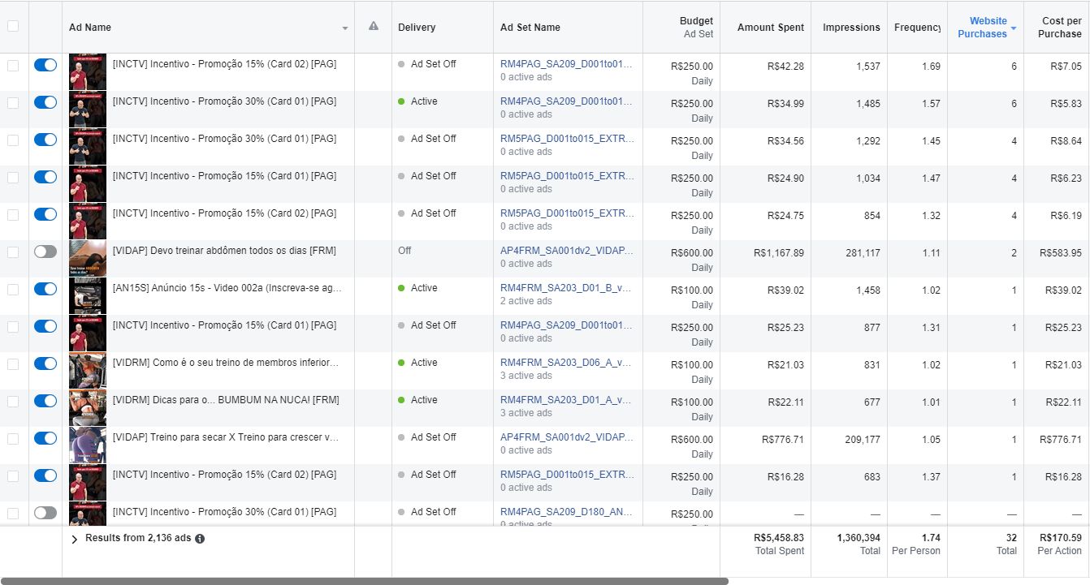Click the Delivery column header
The width and height of the screenshot is (1090, 585).
(x=417, y=28)
